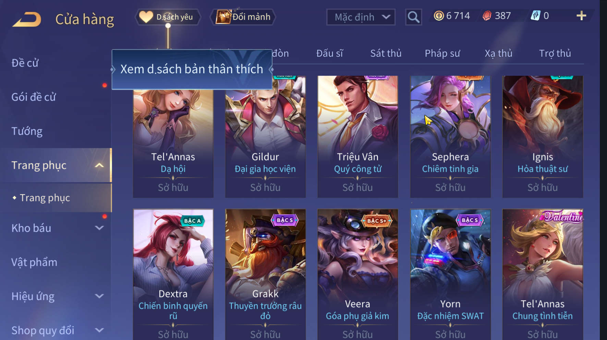Open the Gói đề cử menu
607x340 pixels.
click(x=34, y=97)
